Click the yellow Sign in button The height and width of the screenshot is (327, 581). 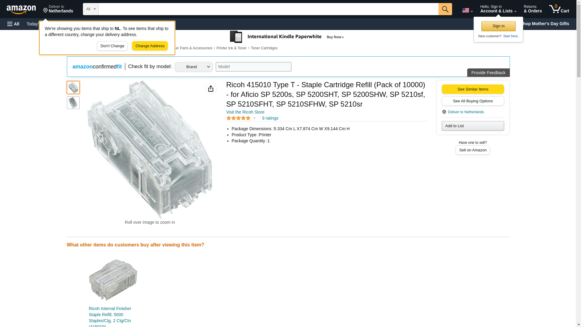[x=498, y=26]
